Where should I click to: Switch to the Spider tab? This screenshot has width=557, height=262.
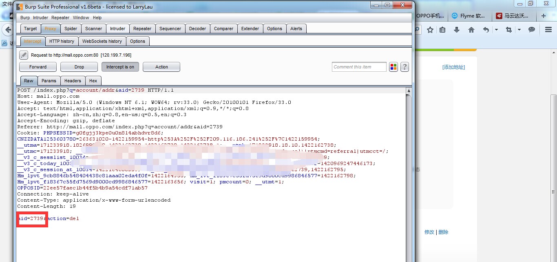point(71,29)
